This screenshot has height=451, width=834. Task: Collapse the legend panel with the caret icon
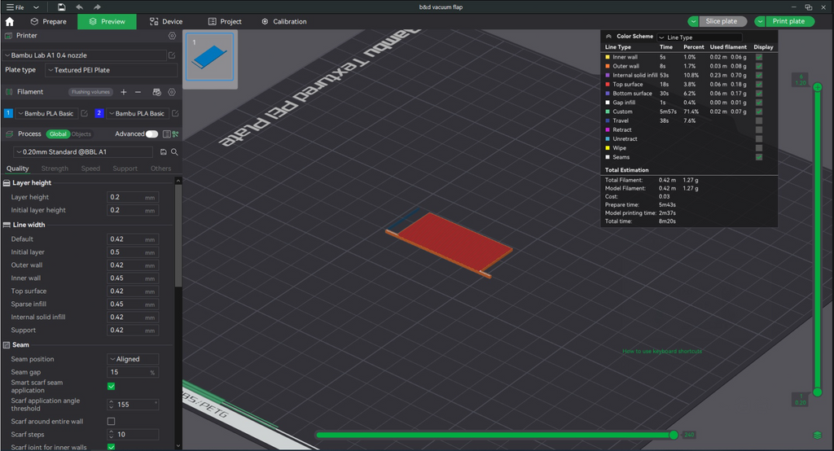point(608,36)
